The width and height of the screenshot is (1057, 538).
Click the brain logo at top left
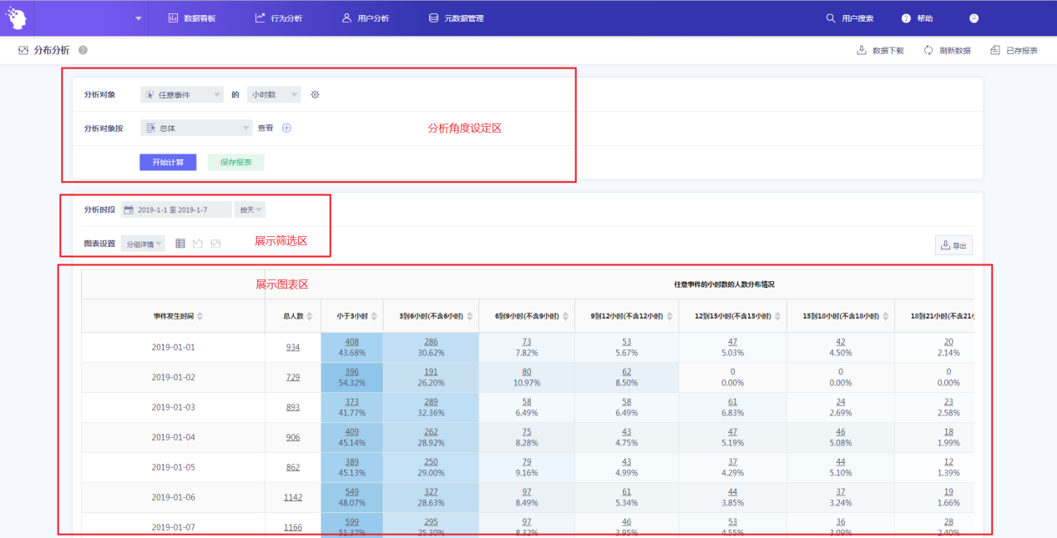pos(16,18)
